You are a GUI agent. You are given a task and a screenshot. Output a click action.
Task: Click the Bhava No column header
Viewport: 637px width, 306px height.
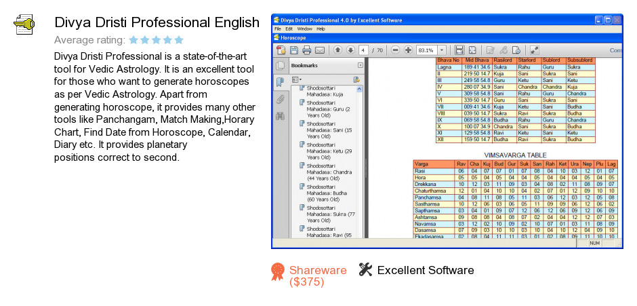[449, 60]
